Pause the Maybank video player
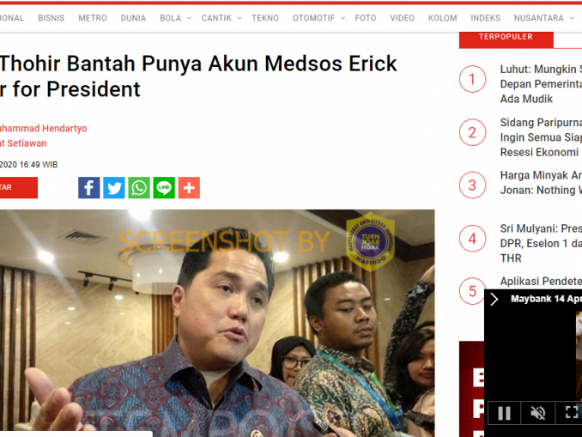This screenshot has height=437, width=582. [x=504, y=412]
